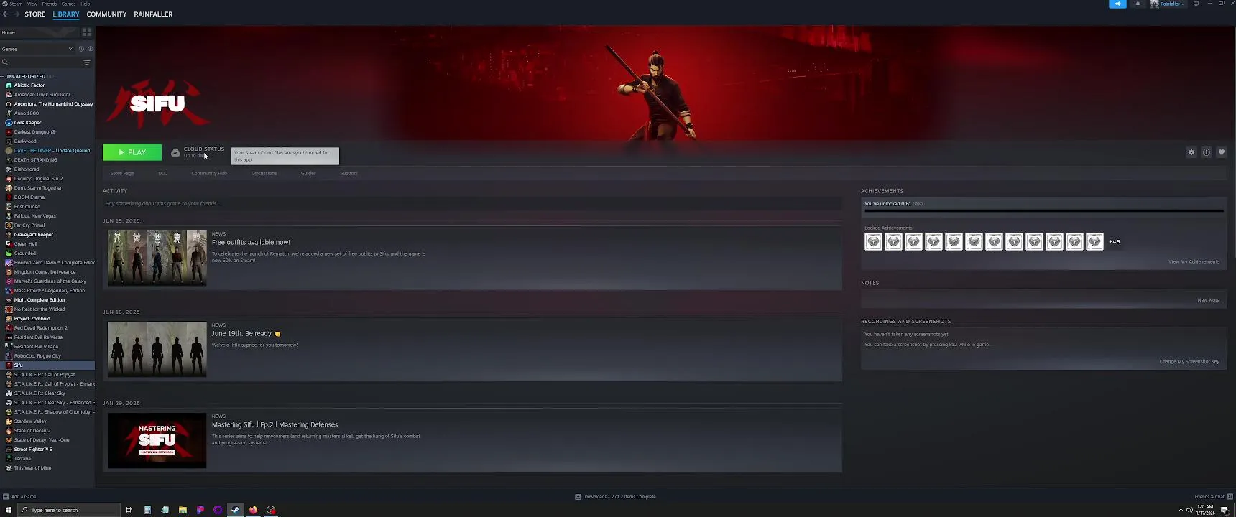Open Sifu Community Hub link
The image size is (1236, 517).
(x=209, y=173)
